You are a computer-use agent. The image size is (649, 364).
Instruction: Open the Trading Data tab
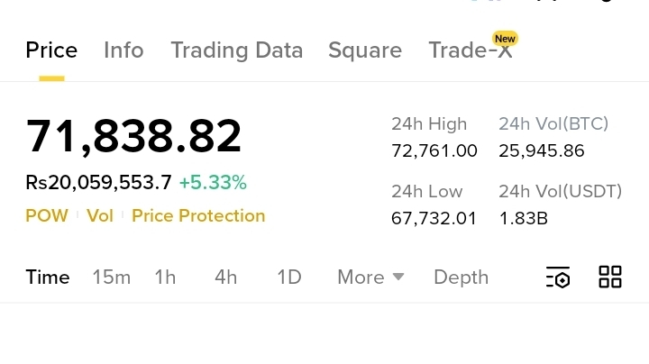(x=236, y=50)
